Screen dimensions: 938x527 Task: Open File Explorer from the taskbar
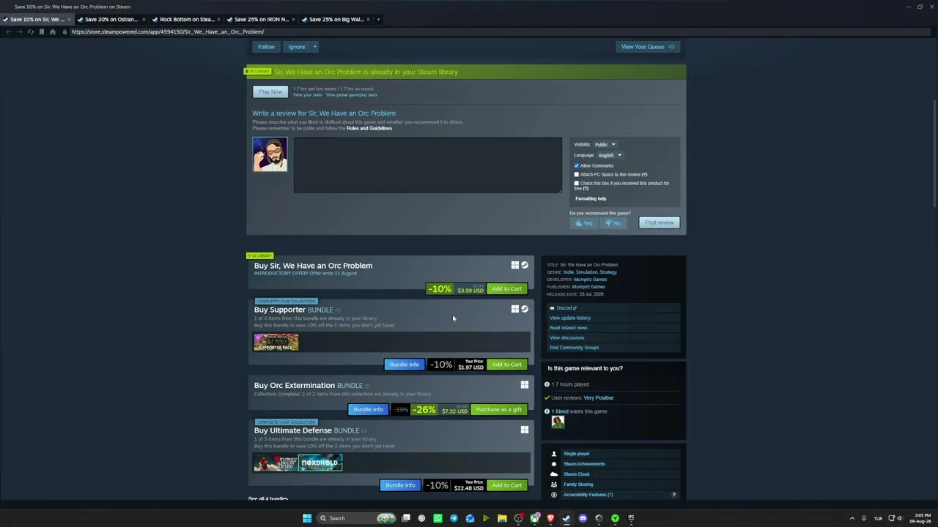[502, 518]
